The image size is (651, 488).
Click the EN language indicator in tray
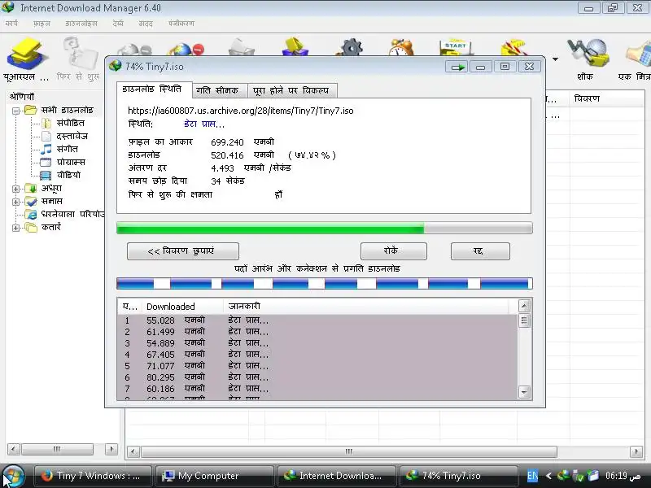(x=532, y=476)
